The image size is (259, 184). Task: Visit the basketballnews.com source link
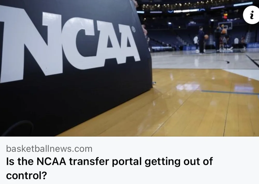[49, 148]
